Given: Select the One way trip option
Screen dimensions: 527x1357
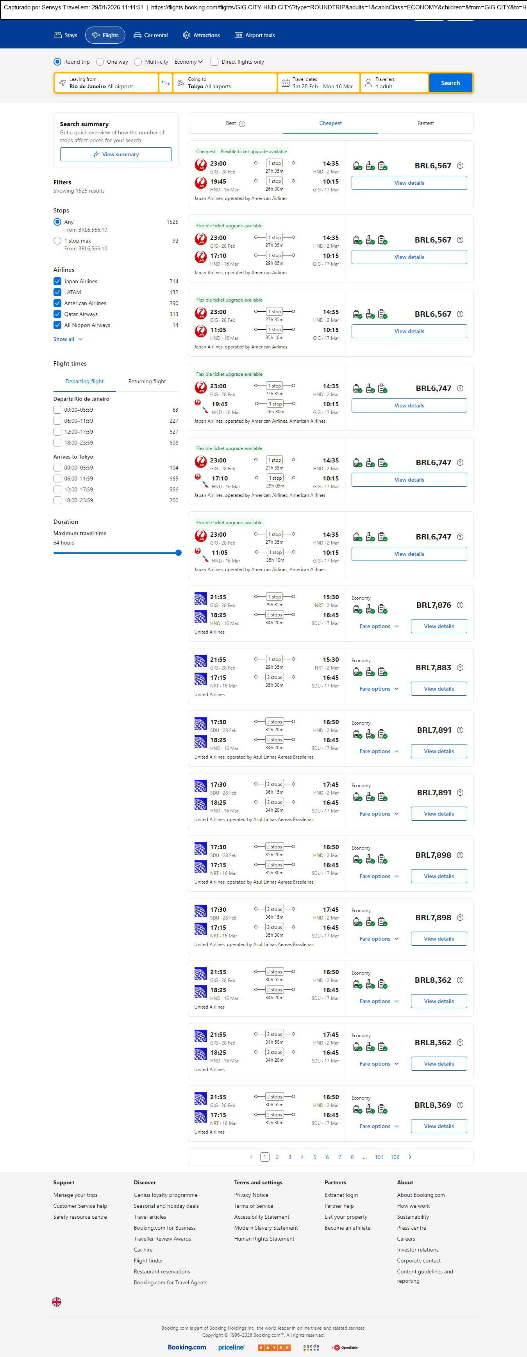Looking at the screenshot, I should click(100, 62).
